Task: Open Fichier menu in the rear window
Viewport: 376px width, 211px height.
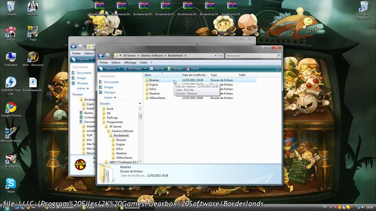Action: point(76,53)
